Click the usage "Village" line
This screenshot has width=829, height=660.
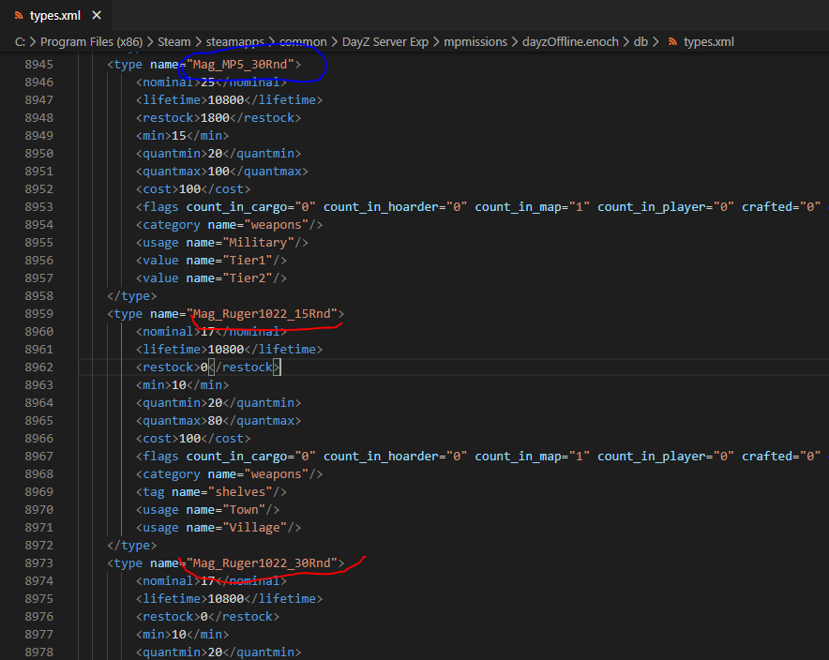pyautogui.click(x=219, y=528)
